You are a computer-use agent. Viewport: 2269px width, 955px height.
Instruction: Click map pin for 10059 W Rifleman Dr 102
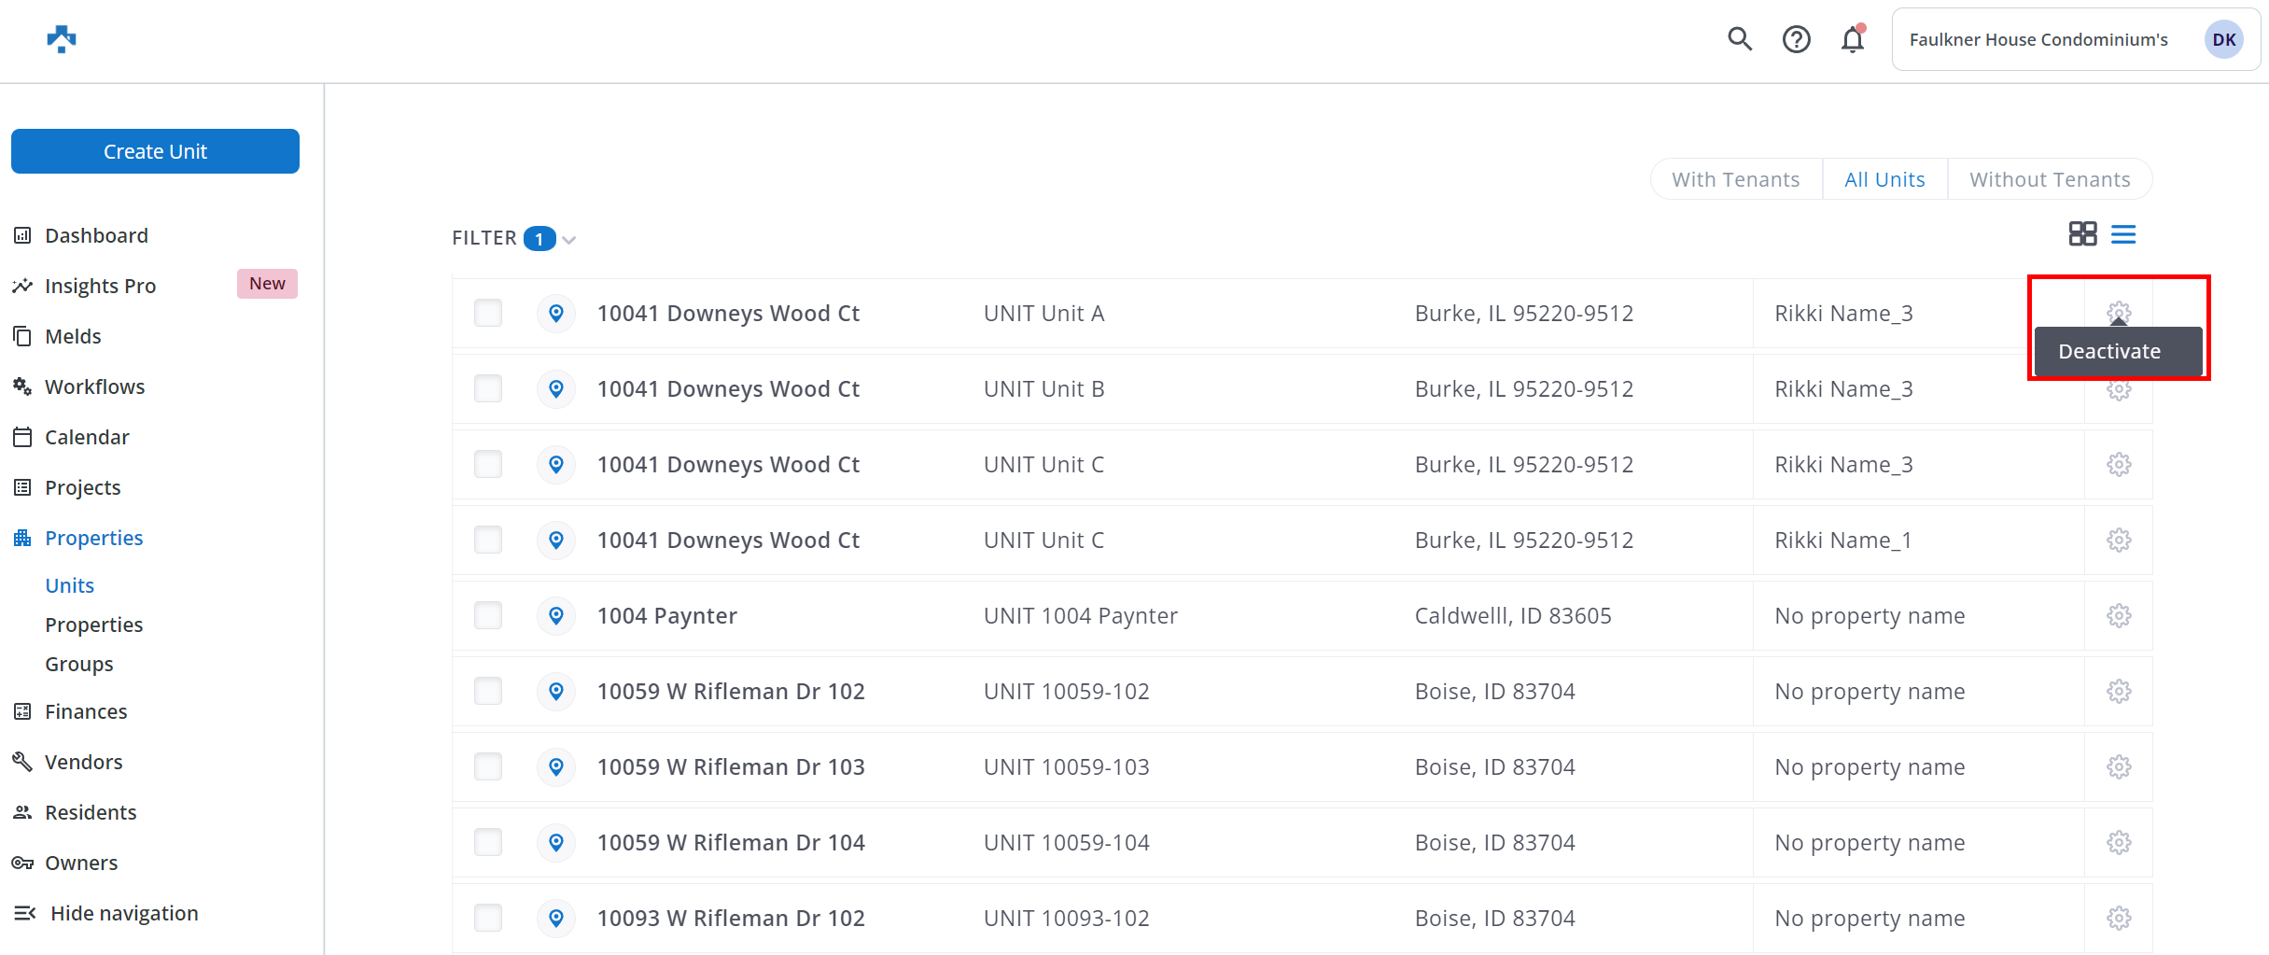(556, 692)
